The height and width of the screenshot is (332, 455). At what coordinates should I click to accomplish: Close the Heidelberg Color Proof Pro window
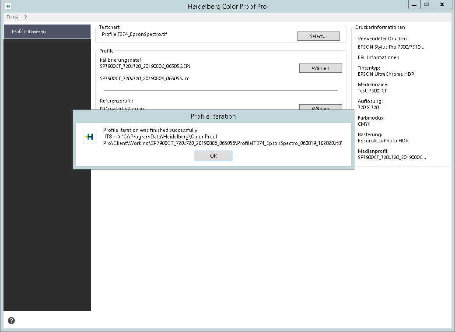[443, 4]
